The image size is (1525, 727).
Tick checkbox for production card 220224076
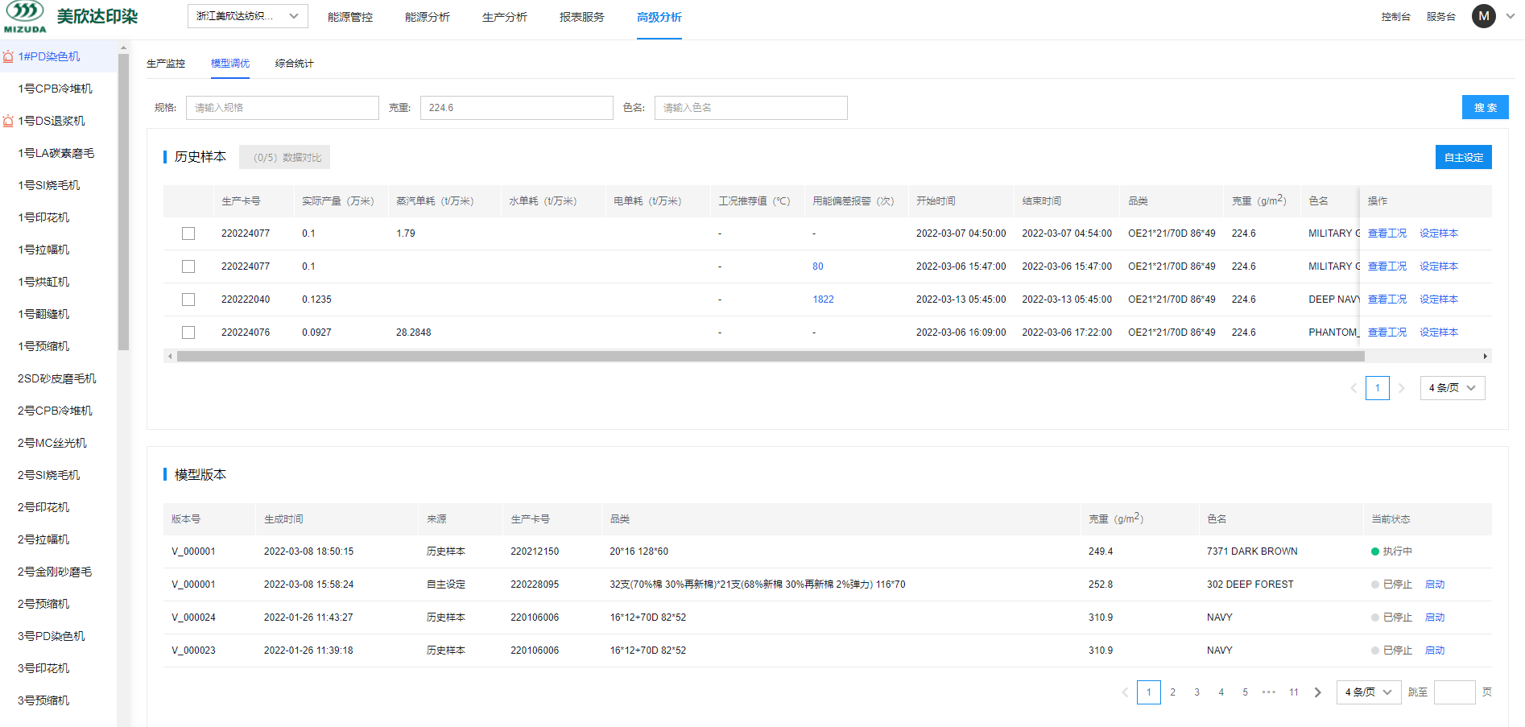click(x=188, y=333)
